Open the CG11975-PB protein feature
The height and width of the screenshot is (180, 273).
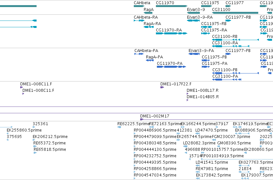tap(206, 60)
